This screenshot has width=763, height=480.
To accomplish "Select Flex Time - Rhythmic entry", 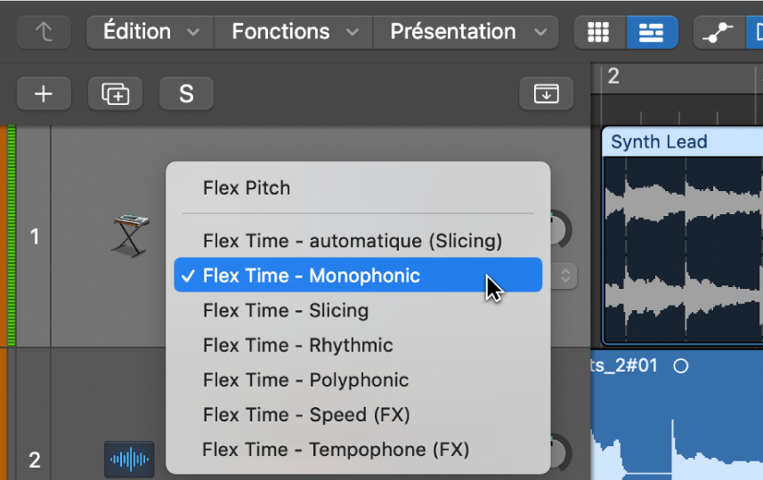I will point(297,346).
